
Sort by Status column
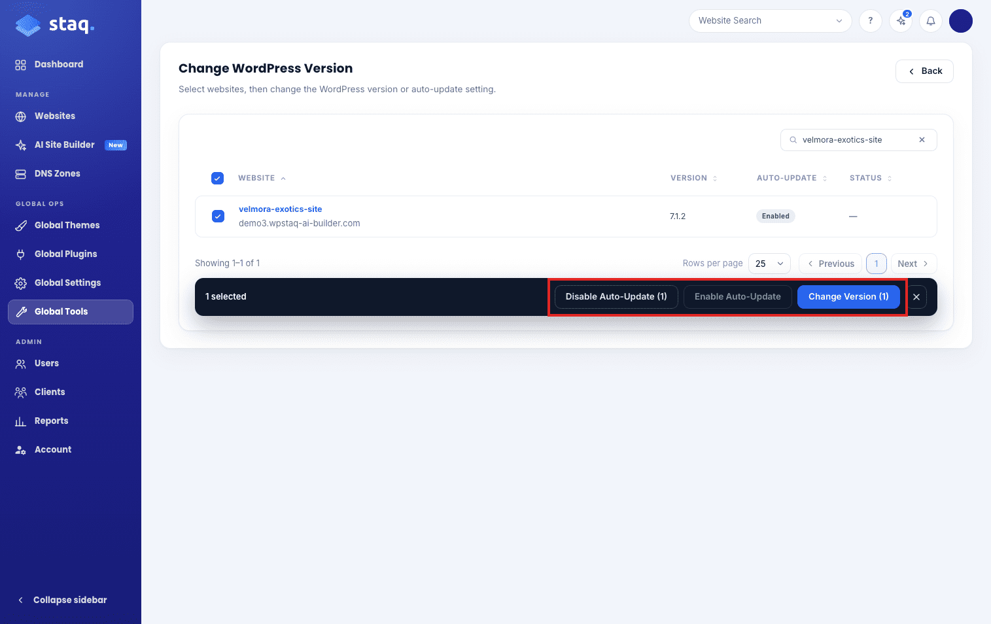871,178
